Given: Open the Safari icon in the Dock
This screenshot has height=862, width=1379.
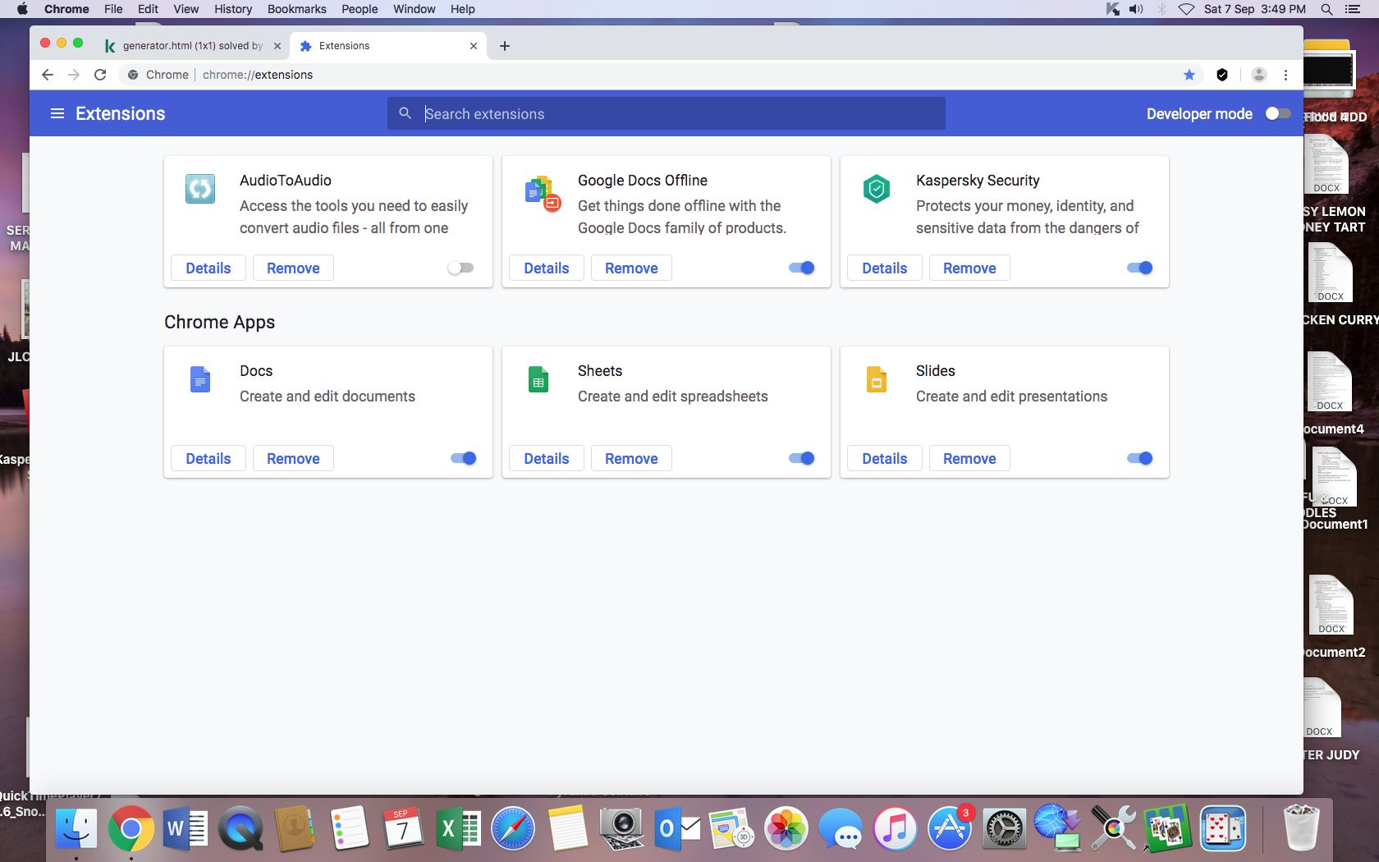Looking at the screenshot, I should coord(513,828).
